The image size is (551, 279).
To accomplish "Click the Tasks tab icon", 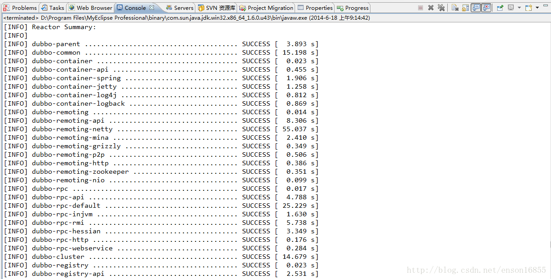I will point(44,8).
